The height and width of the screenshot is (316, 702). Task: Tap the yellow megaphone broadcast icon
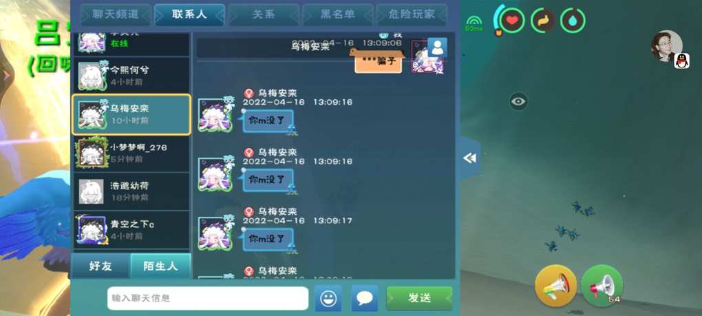555,286
